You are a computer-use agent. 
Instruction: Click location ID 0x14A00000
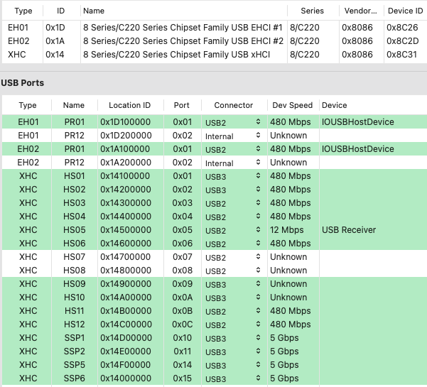click(126, 298)
